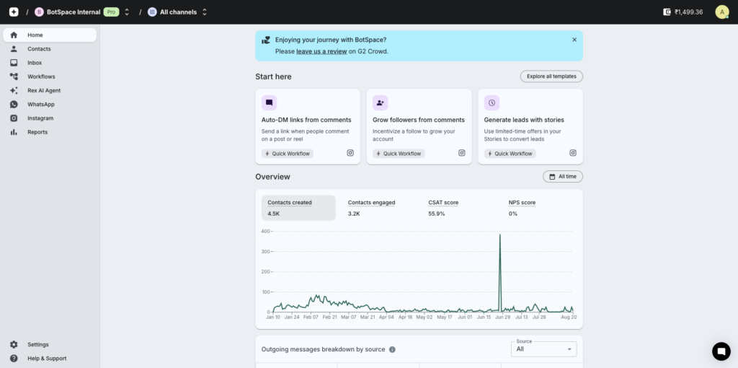Open the user profile avatar A

pos(721,12)
